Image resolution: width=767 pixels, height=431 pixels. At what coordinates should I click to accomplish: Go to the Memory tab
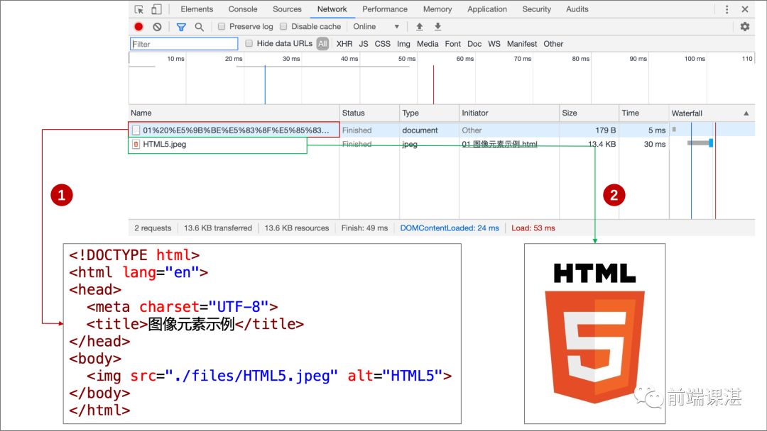coord(437,9)
